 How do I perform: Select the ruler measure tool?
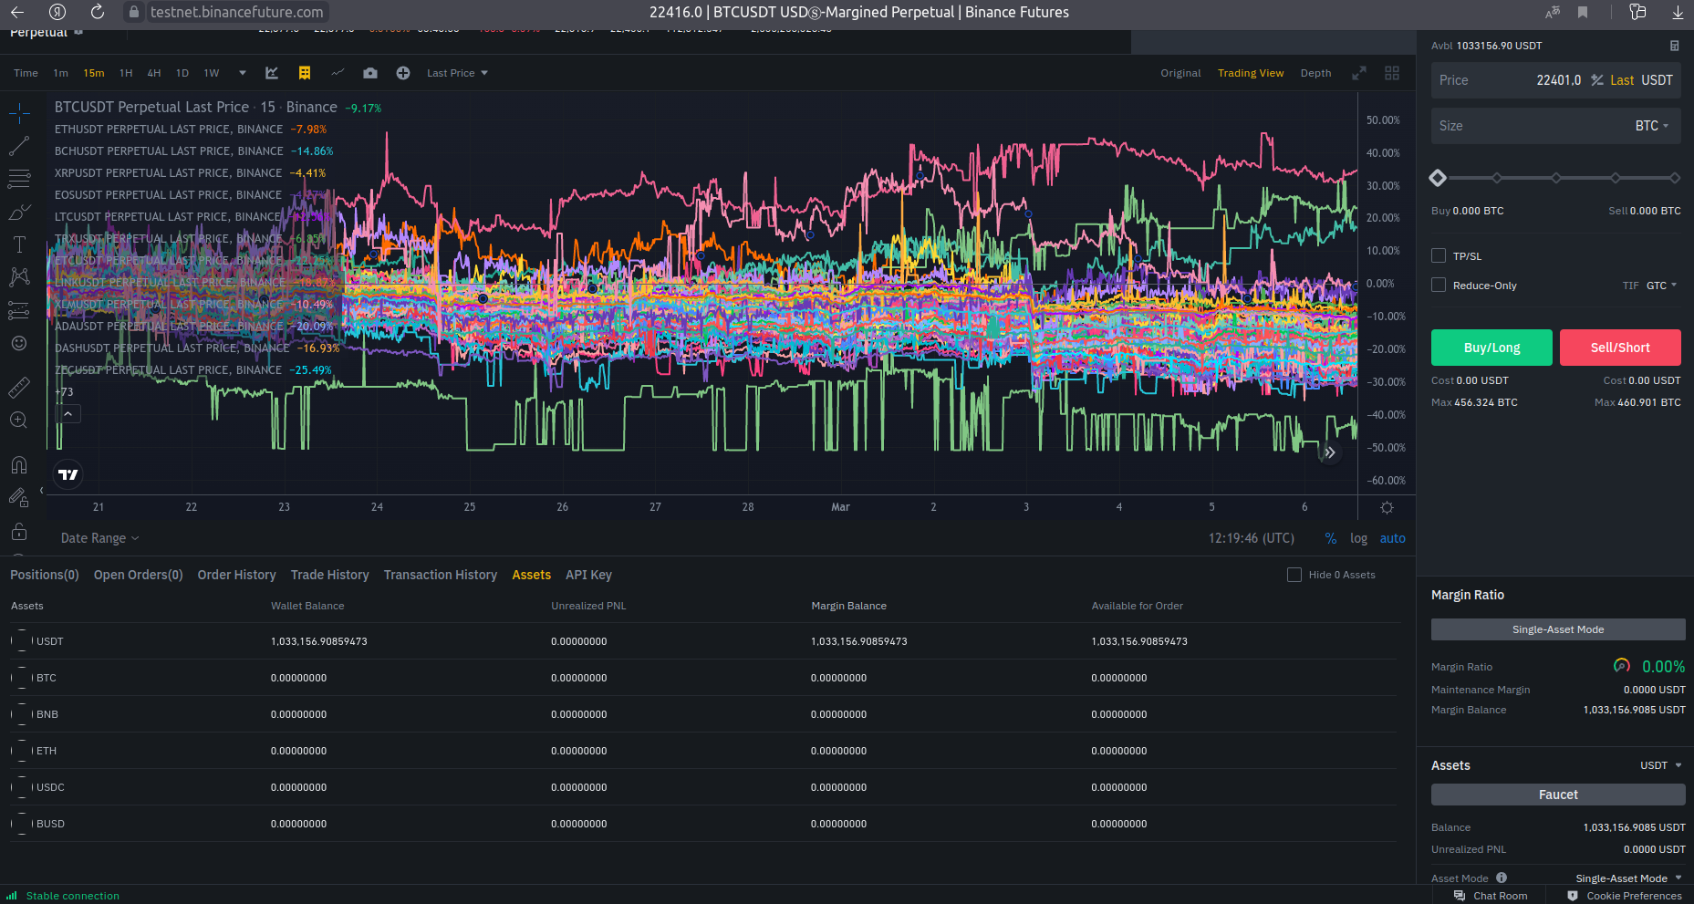[x=19, y=388]
